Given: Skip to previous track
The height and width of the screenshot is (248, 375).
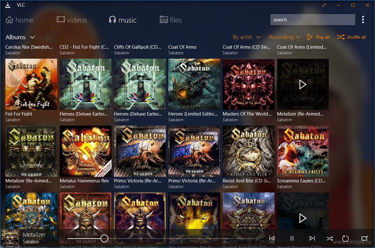Looking at the screenshot, I should pos(272,238).
